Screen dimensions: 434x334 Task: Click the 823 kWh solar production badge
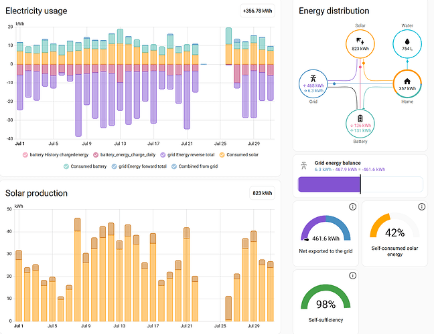point(262,193)
